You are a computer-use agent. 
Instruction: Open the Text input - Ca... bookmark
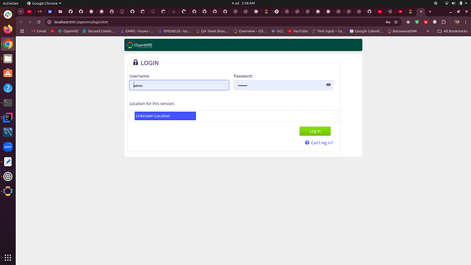click(328, 31)
